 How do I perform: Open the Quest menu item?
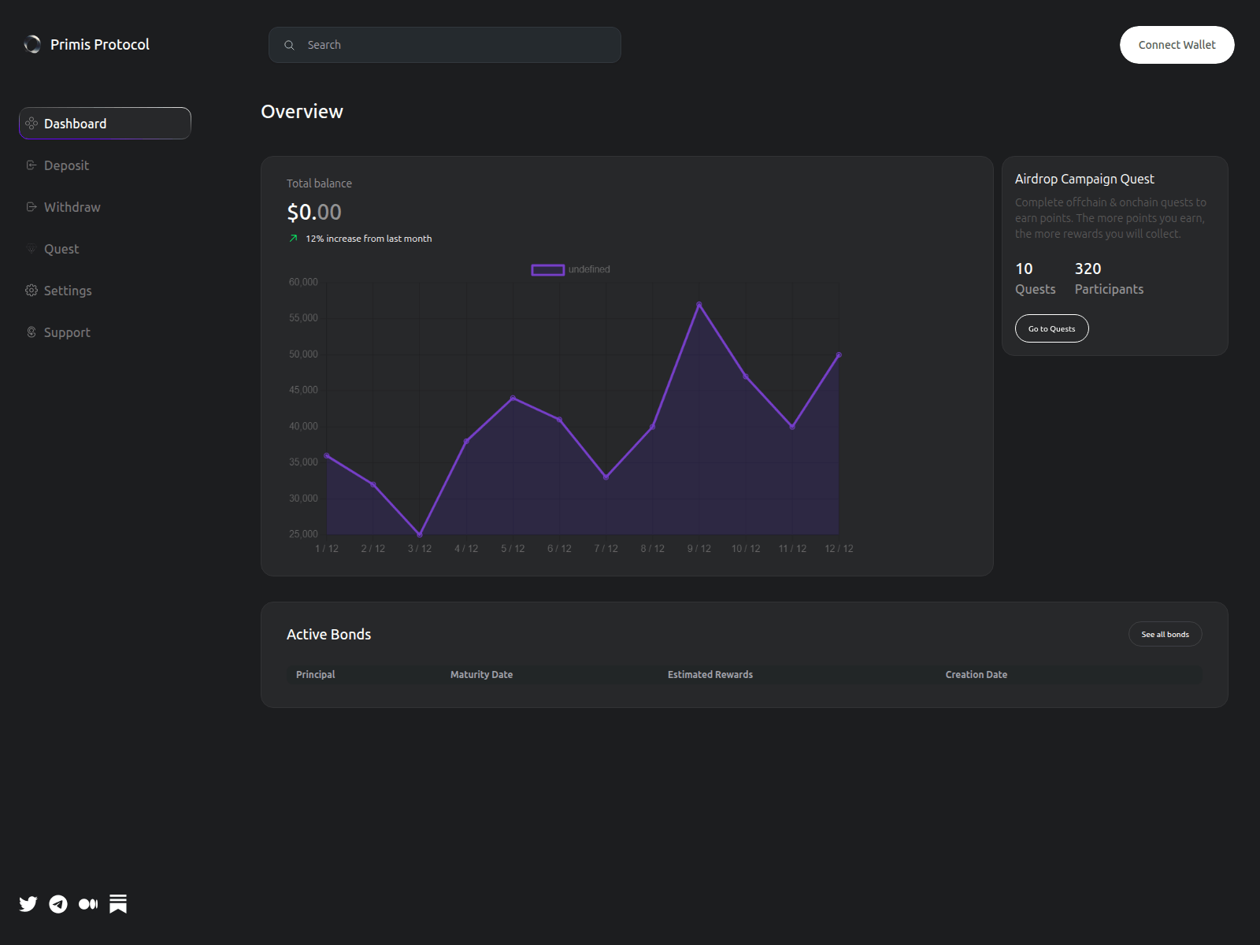(x=105, y=249)
